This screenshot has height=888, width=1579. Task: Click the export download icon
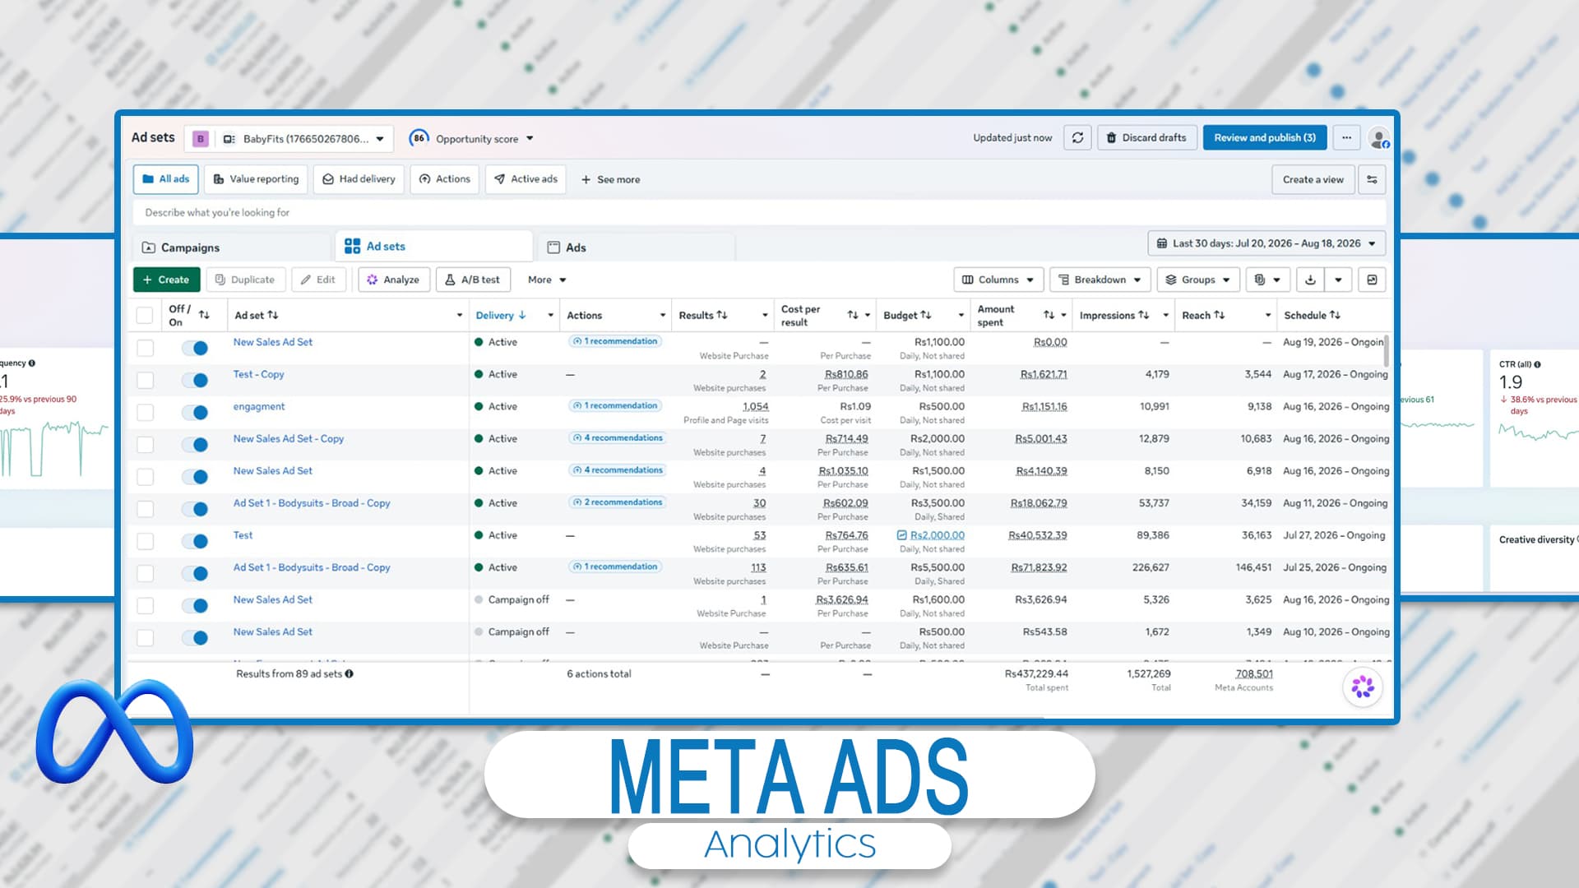[1310, 280]
